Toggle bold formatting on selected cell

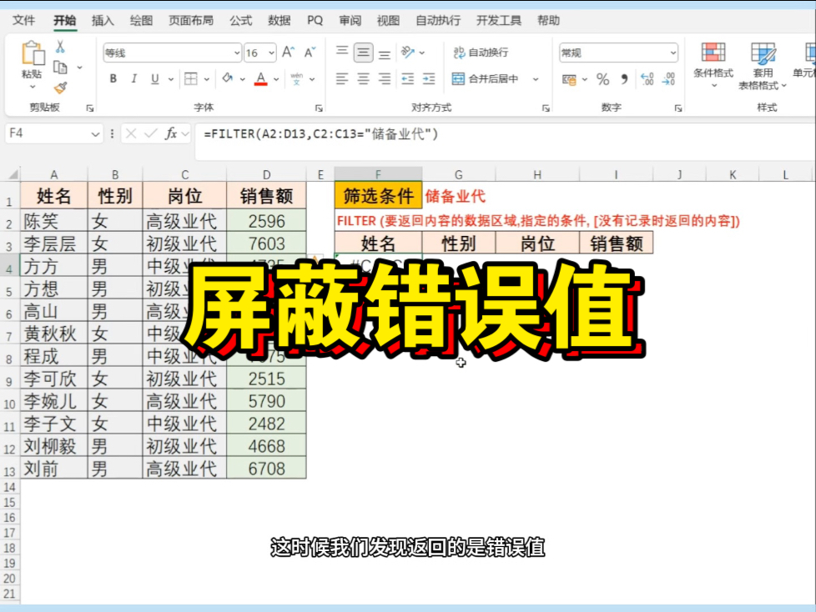(x=113, y=77)
